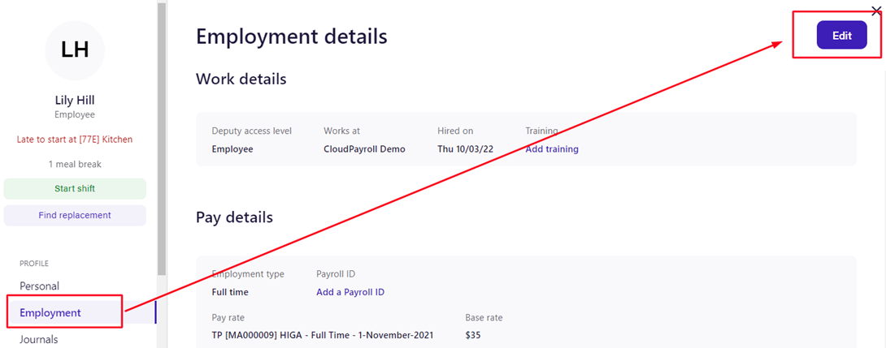Open the Journals section
886x348 pixels.
coord(39,339)
